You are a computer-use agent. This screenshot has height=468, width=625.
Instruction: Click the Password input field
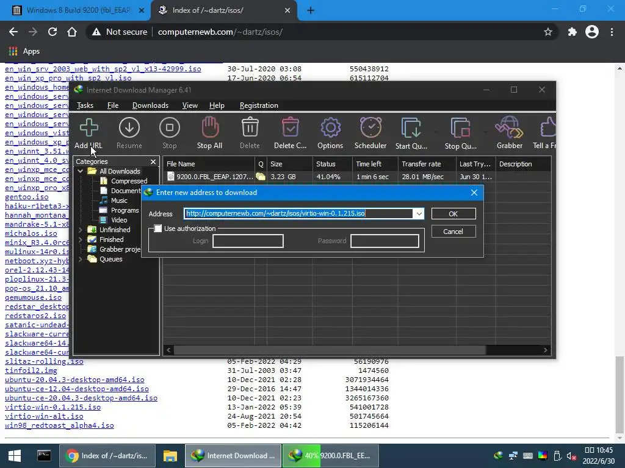(385, 241)
